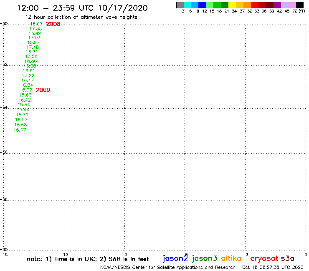
Task: Click the 17.58 wave height value
Action: 31,56
